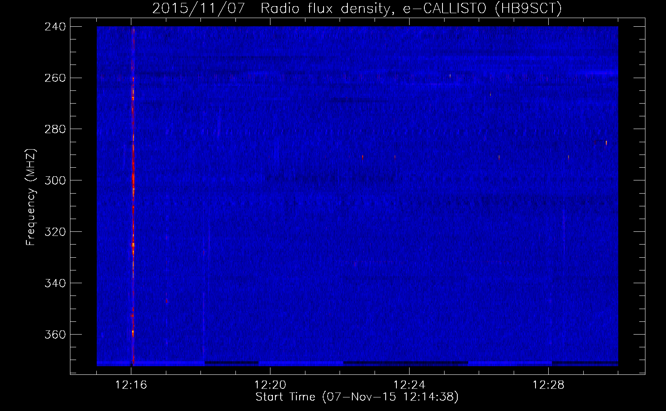Viewport: 666px width, 411px height.
Task: Click the 320 frequency tick label
Action: pos(55,232)
